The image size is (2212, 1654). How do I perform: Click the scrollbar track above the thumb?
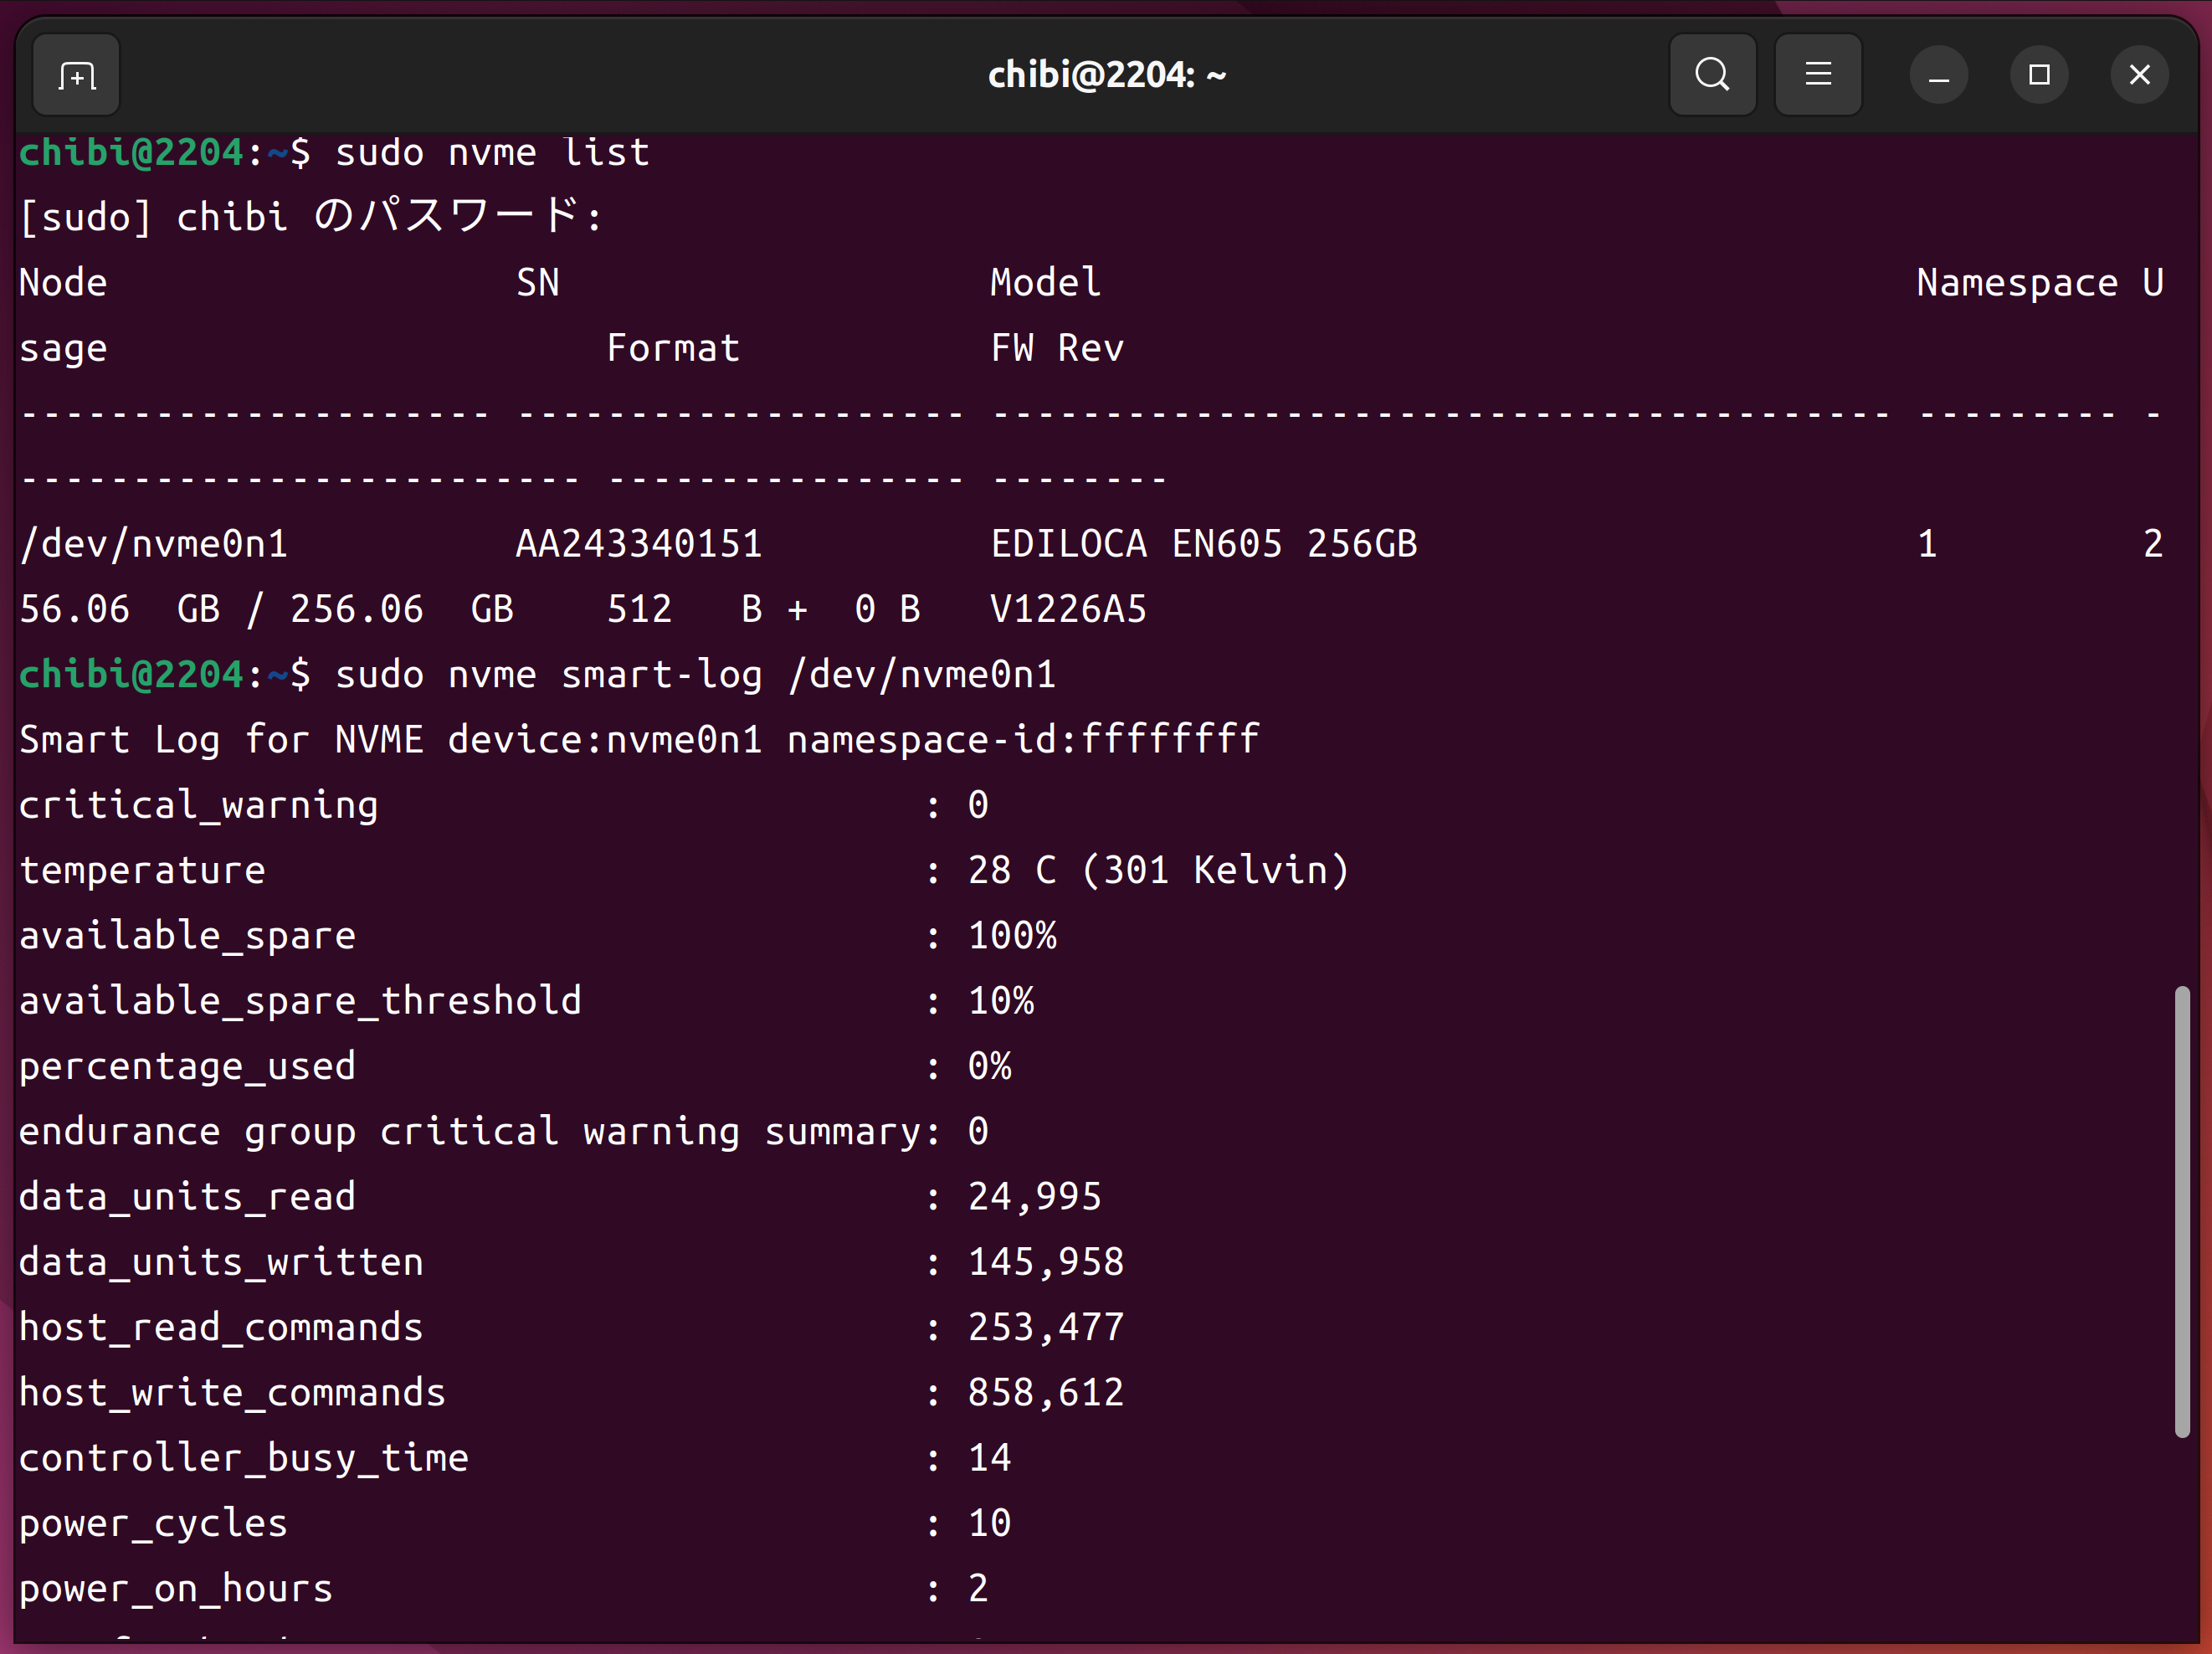(x=2181, y=560)
